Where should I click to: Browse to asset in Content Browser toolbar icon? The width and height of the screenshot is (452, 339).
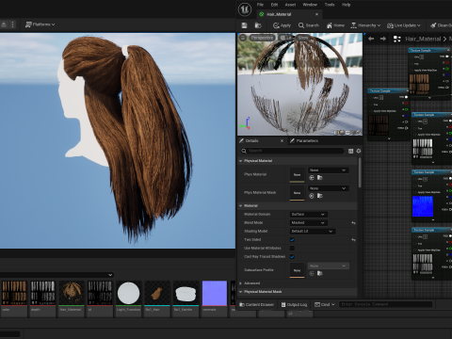click(x=258, y=25)
